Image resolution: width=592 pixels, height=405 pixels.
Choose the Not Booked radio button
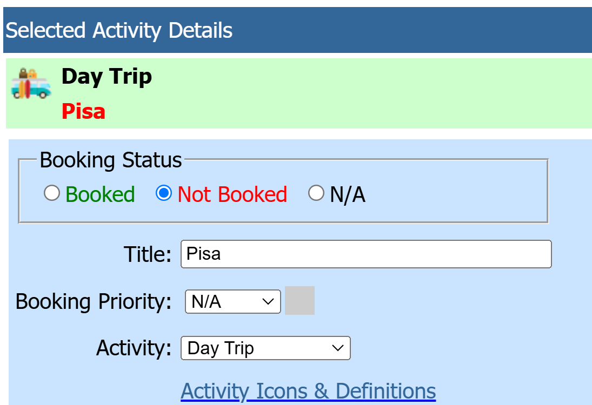[x=164, y=193]
